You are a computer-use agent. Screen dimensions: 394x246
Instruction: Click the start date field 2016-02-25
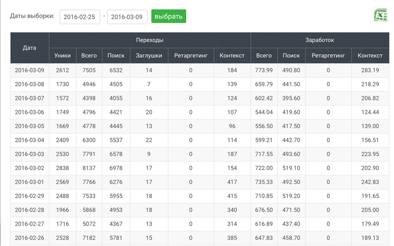tap(80, 17)
